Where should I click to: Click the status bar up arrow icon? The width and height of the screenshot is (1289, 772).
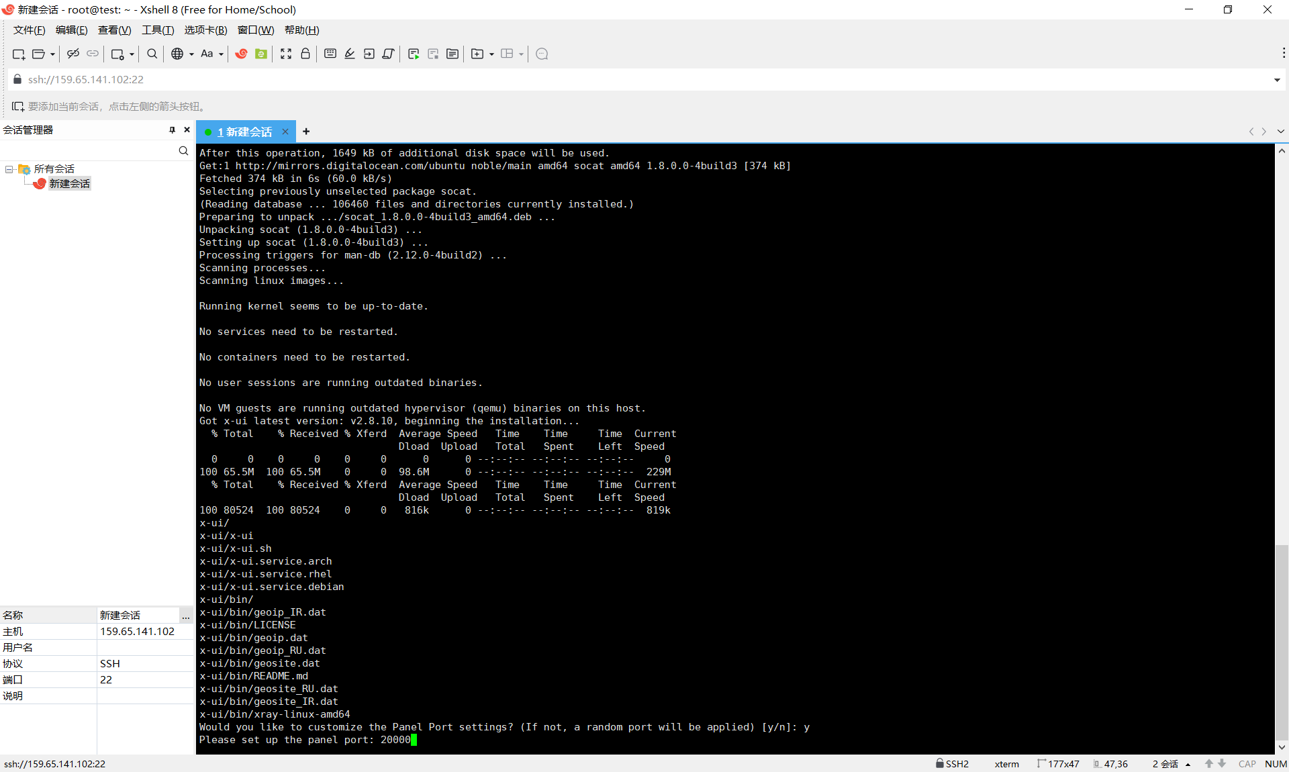click(1209, 764)
